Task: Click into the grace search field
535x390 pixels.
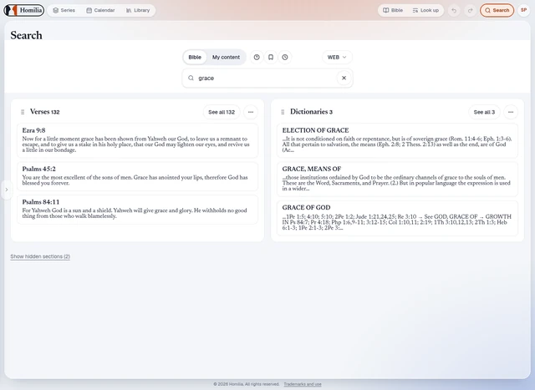Action: click(x=267, y=78)
